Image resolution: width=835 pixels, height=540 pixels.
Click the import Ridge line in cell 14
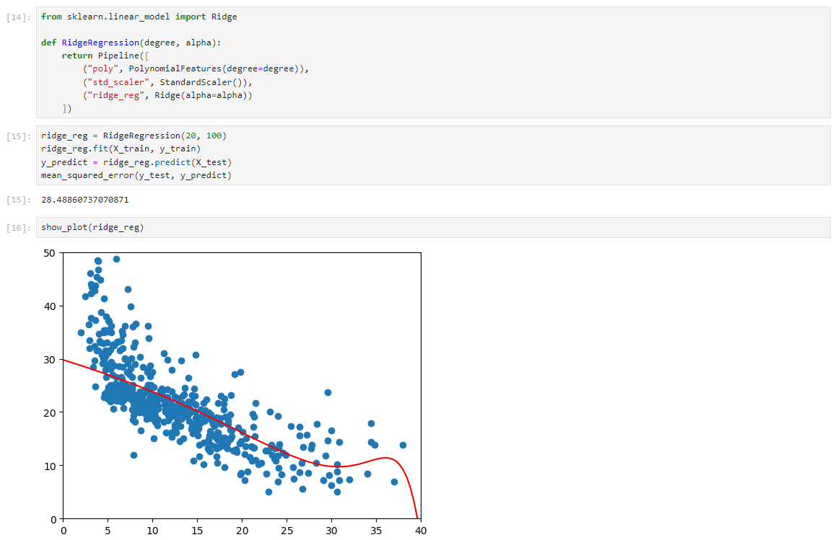tap(139, 17)
